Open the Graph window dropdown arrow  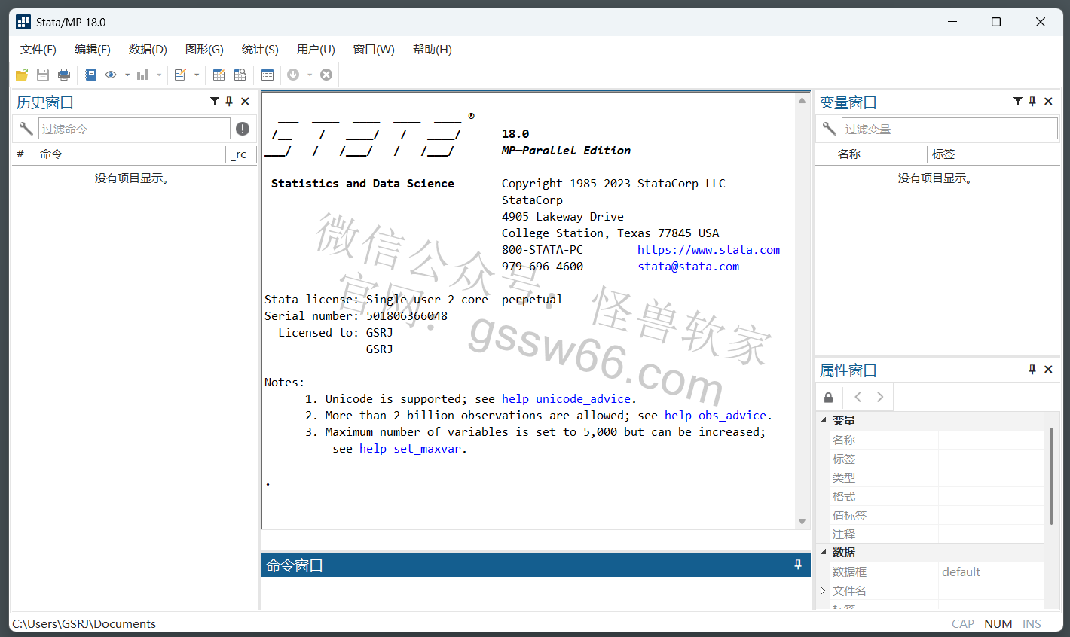[159, 75]
